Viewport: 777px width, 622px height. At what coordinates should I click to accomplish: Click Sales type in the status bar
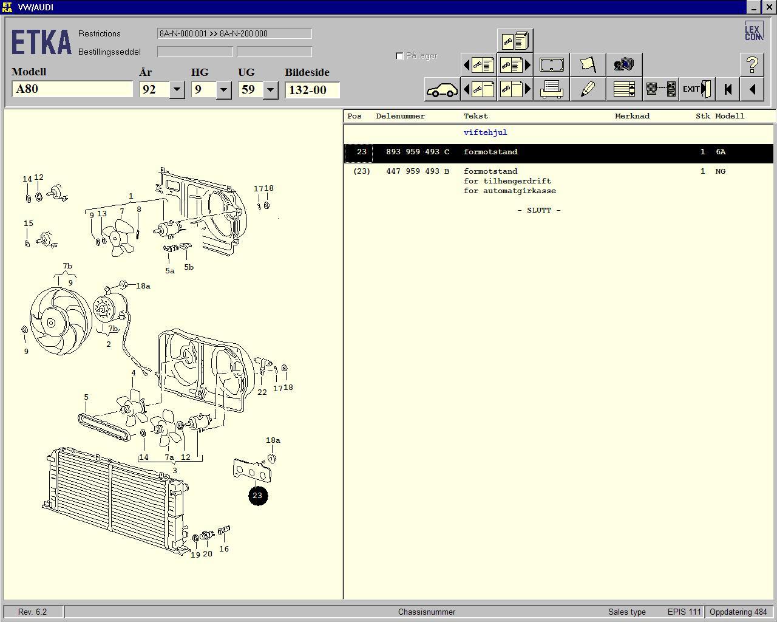[x=627, y=612]
